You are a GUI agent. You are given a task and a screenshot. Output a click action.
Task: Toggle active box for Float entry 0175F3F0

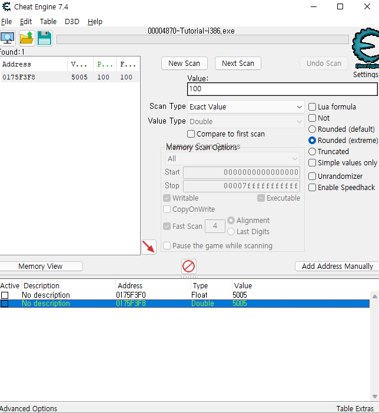(x=5, y=295)
